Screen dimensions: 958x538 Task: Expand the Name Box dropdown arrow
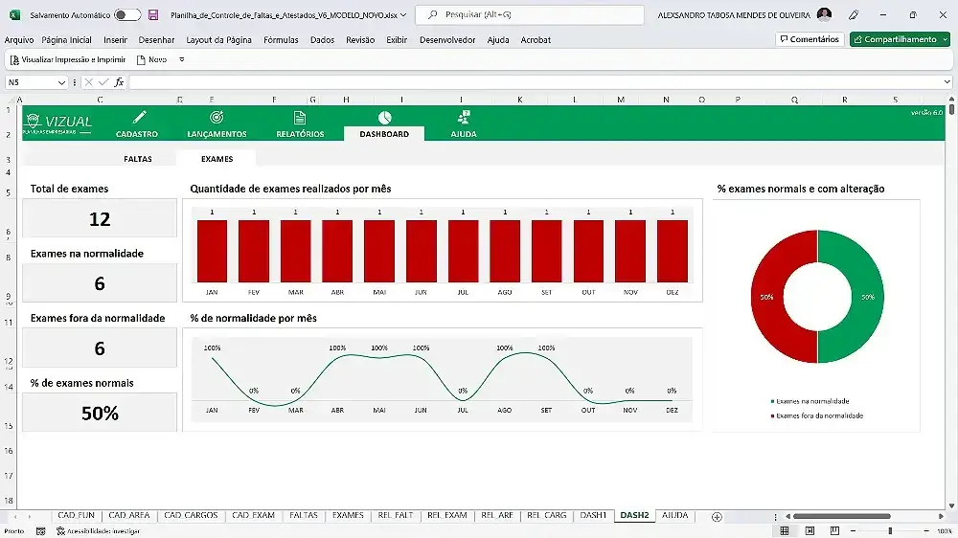(61, 82)
